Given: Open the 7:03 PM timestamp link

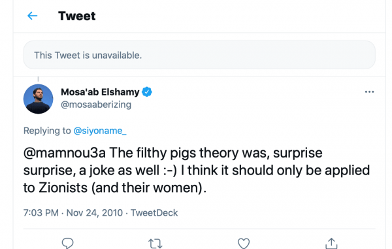Looking at the screenshot, I should point(41,213).
